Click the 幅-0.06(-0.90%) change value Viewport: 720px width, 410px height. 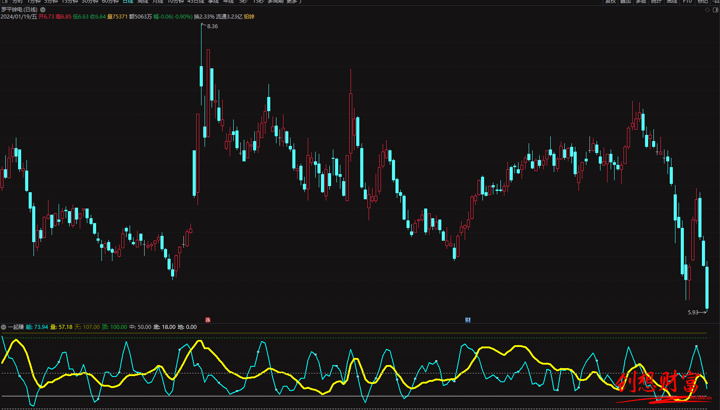(173, 17)
